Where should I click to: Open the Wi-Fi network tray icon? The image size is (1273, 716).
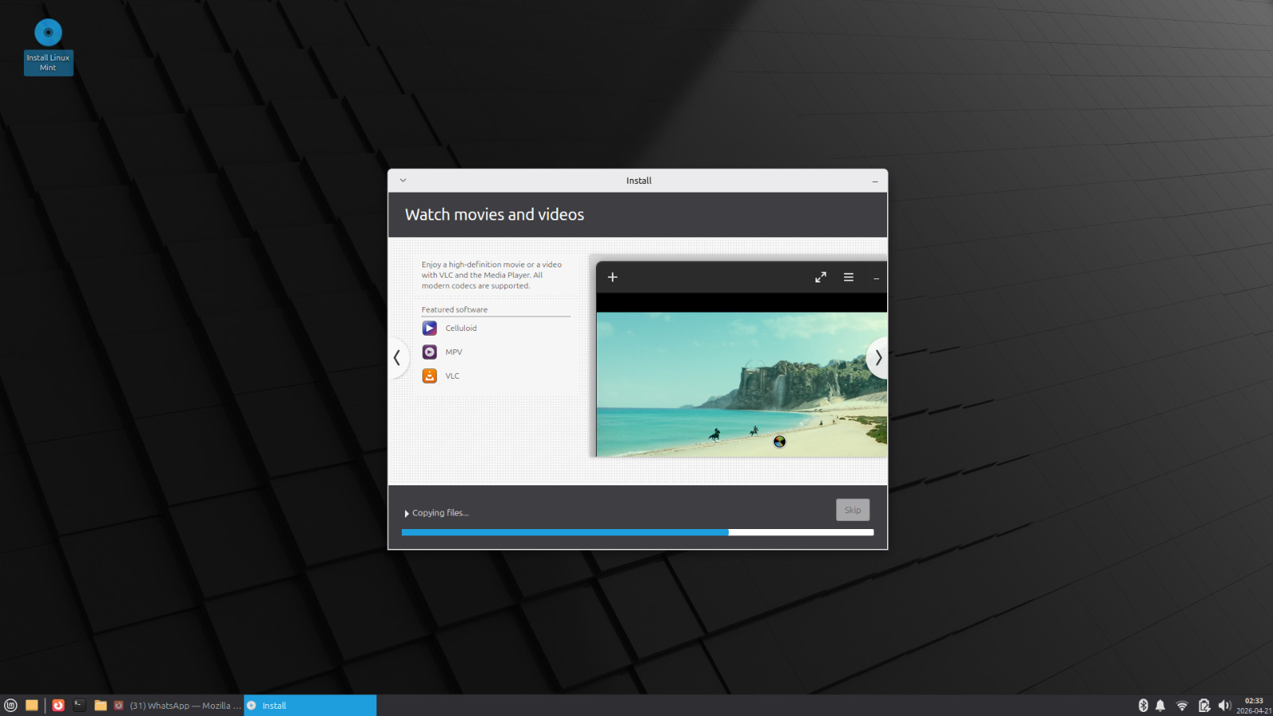(1182, 706)
